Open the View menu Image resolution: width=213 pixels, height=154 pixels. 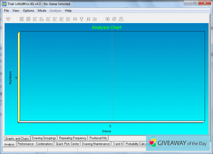point(16,10)
